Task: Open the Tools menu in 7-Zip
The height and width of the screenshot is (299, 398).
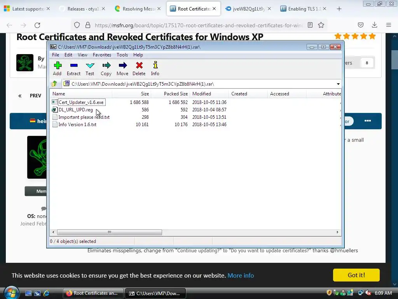Action: coord(122,55)
